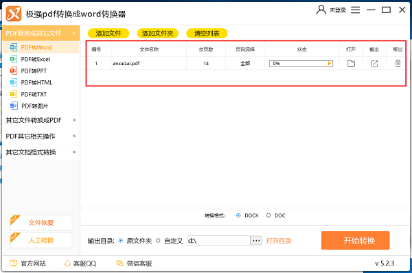The image size is (412, 273).
Task: Click the PDF转Word icon in sidebar
Action: point(14,47)
